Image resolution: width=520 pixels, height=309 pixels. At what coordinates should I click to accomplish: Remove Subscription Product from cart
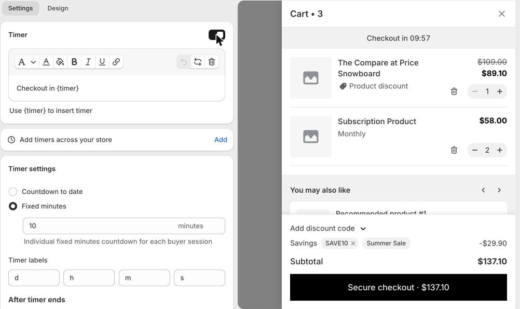point(454,150)
